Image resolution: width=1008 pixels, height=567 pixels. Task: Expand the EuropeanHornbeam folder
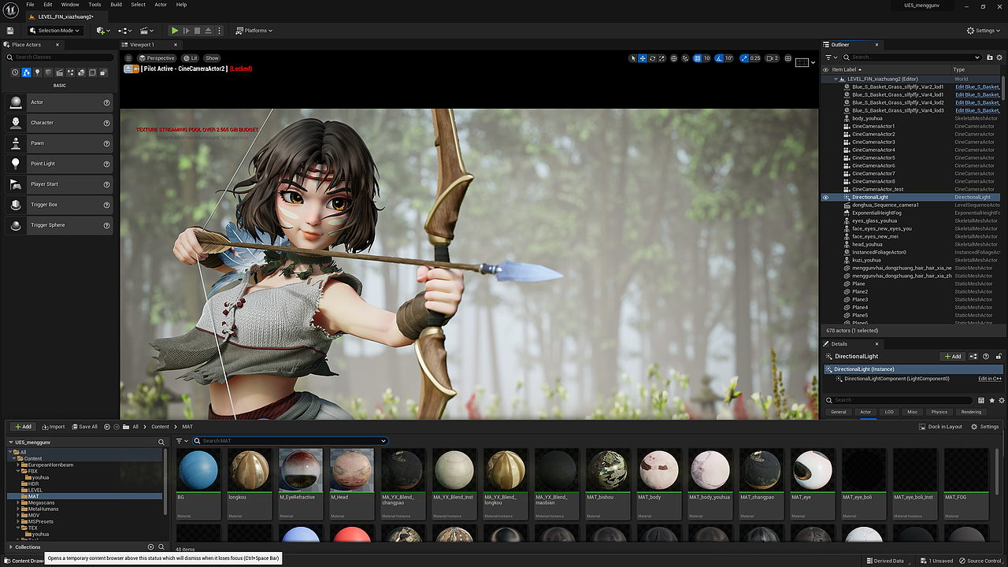click(x=18, y=465)
